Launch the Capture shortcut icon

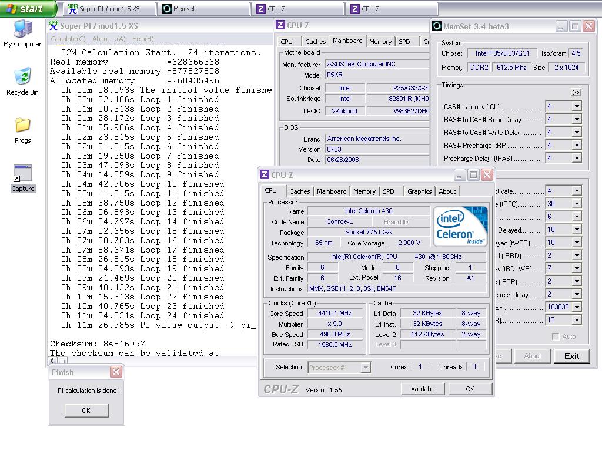(x=23, y=179)
